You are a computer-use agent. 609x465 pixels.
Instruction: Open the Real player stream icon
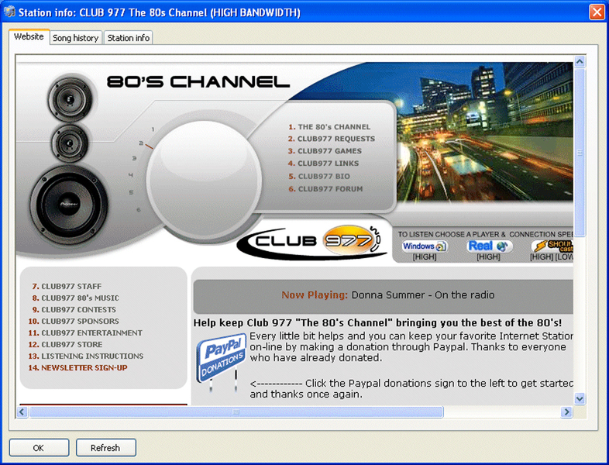click(x=489, y=246)
